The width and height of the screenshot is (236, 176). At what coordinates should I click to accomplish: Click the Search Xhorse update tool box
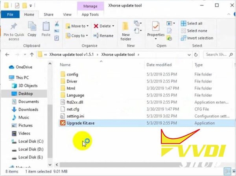[219, 54]
